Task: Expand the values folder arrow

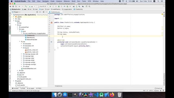Action: (x=21, y=66)
